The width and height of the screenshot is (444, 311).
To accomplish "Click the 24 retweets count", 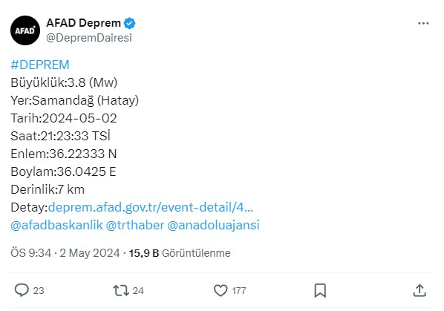I will pyautogui.click(x=138, y=291).
